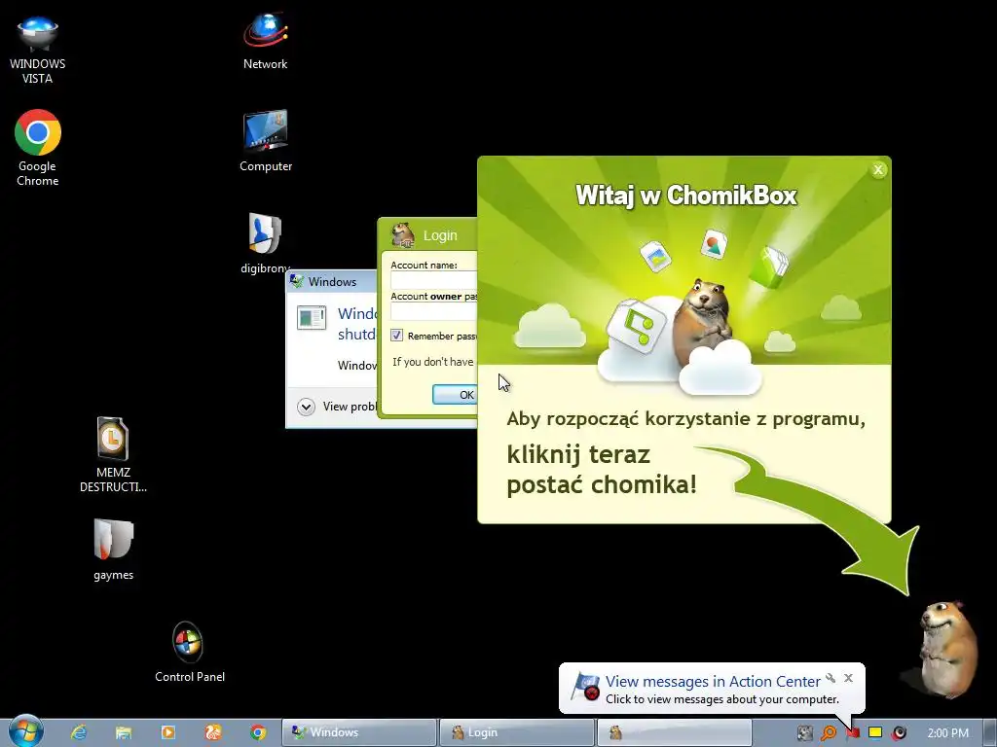997x747 pixels.
Task: Click the orange pinned taskbar app icon
Action: 213,732
